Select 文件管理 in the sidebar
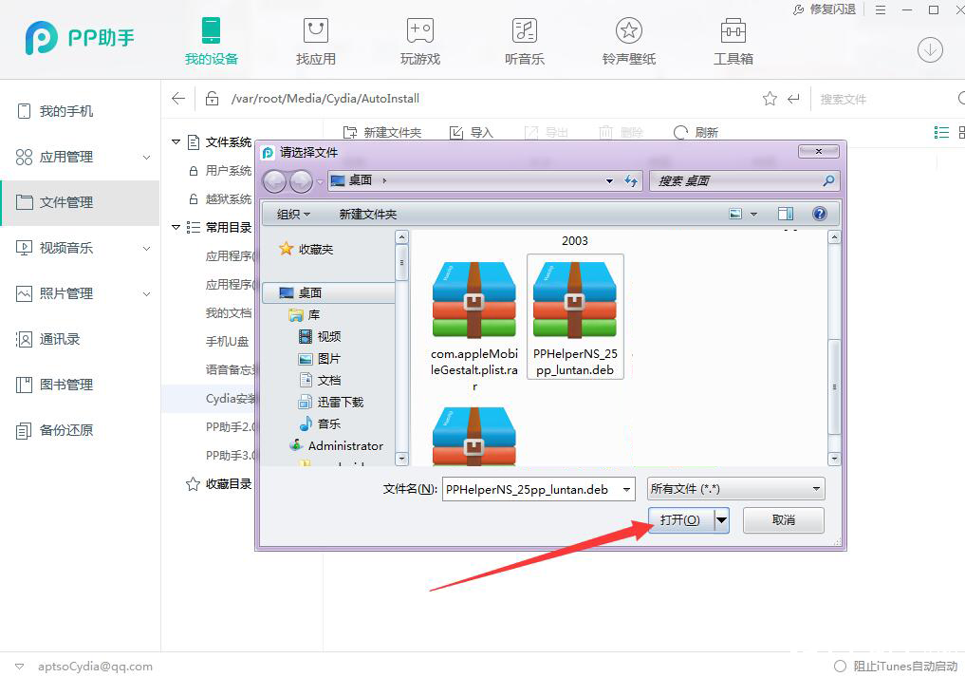Image resolution: width=965 pixels, height=677 pixels. 80,202
